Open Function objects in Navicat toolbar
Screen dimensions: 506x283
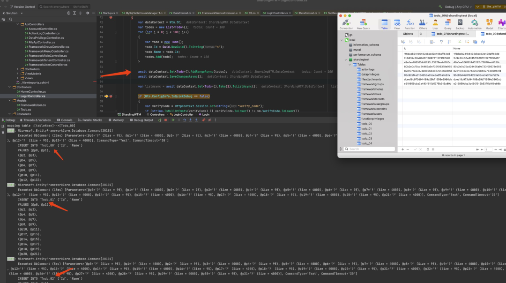coord(410,24)
